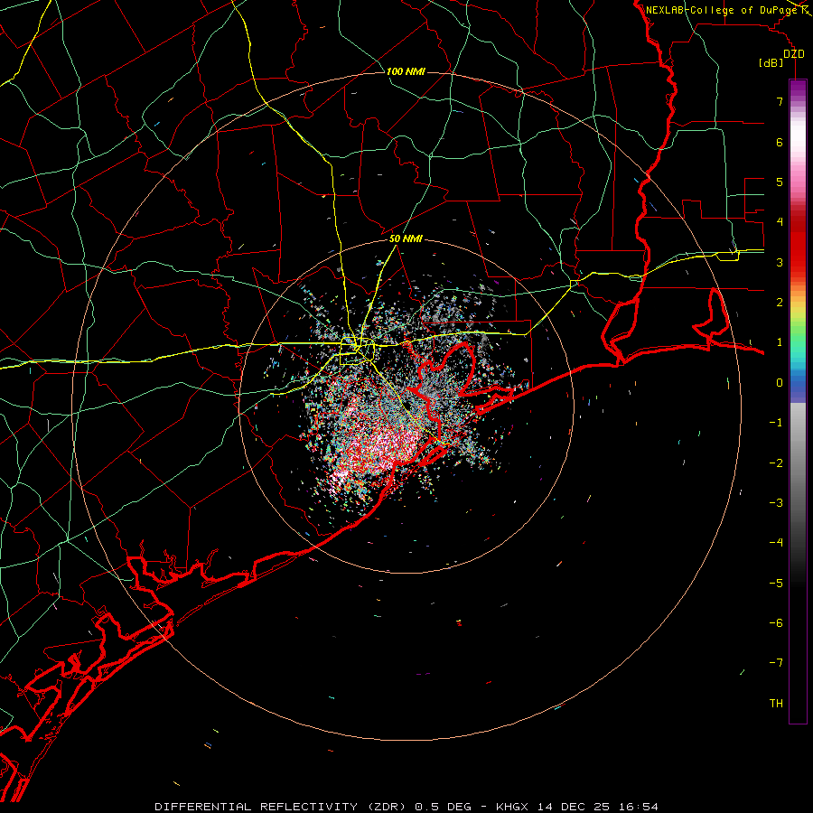Click the 0 value on the color scale
The width and height of the screenshot is (813, 813).
point(780,383)
